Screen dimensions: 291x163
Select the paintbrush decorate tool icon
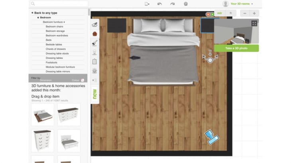tap(94, 43)
